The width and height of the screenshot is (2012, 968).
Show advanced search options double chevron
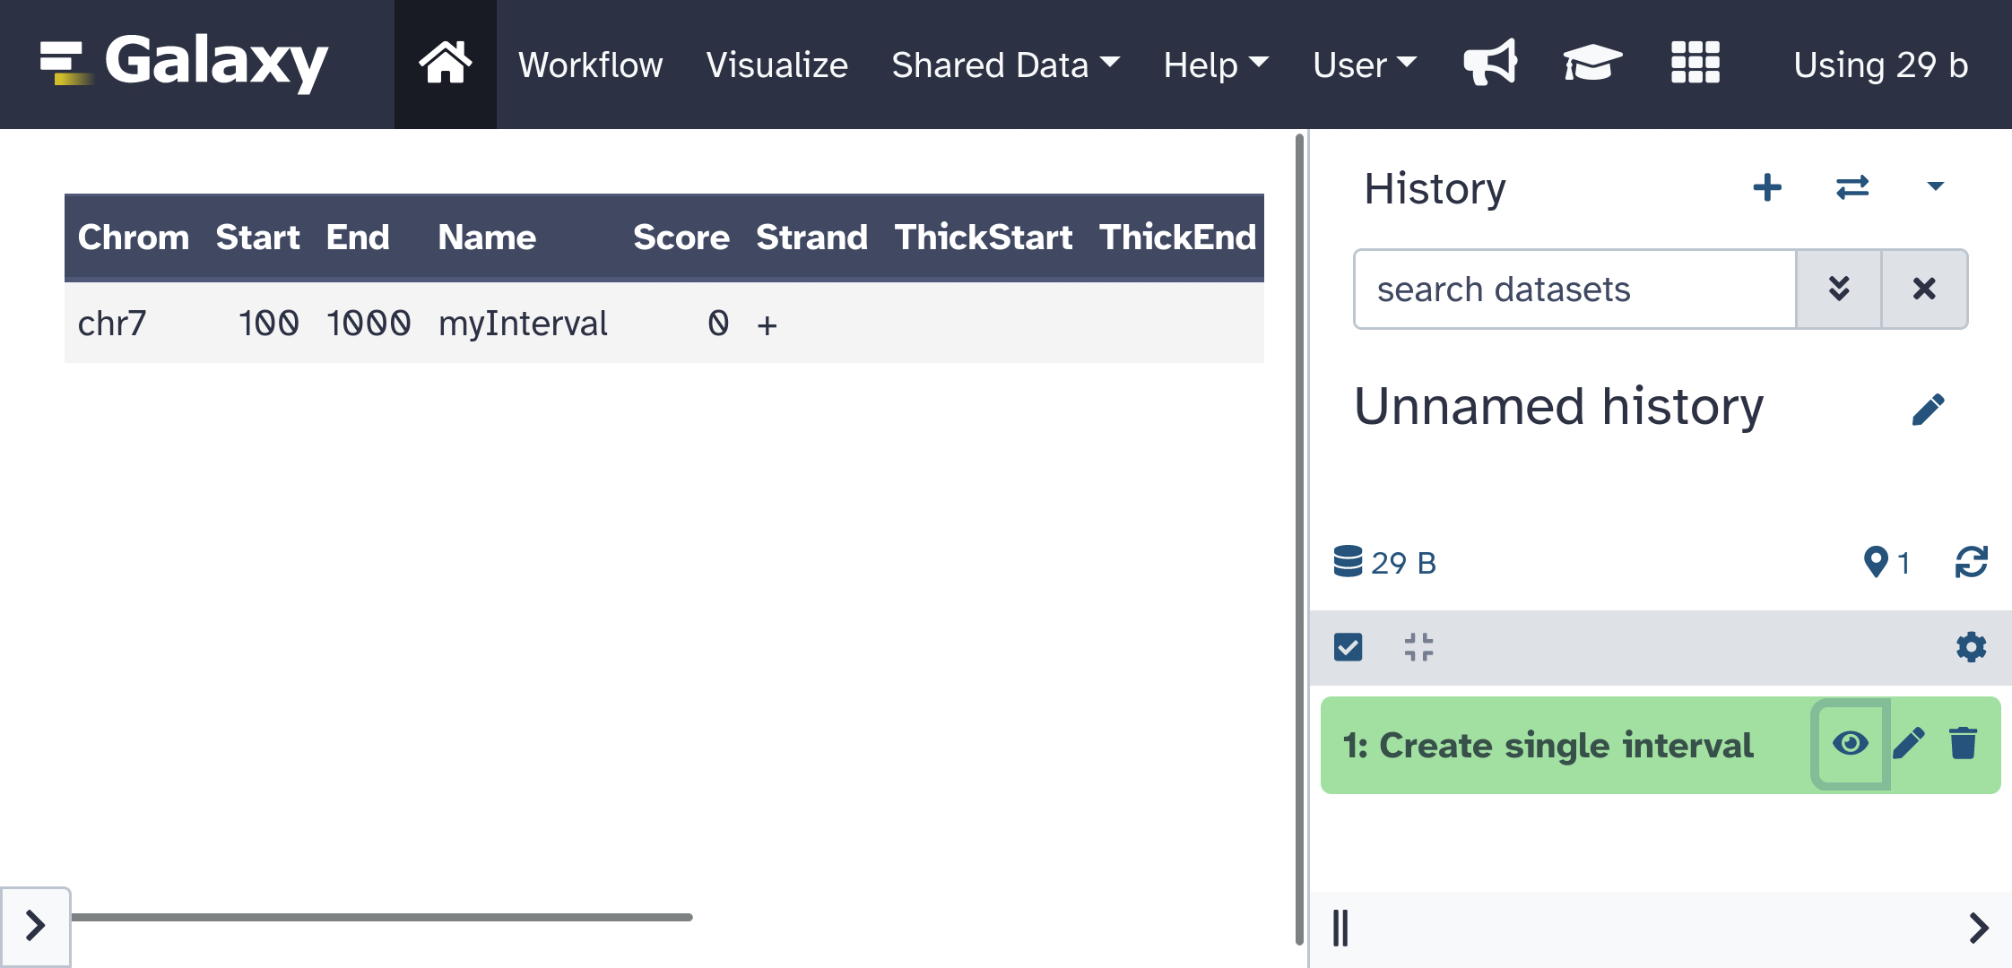1838,289
